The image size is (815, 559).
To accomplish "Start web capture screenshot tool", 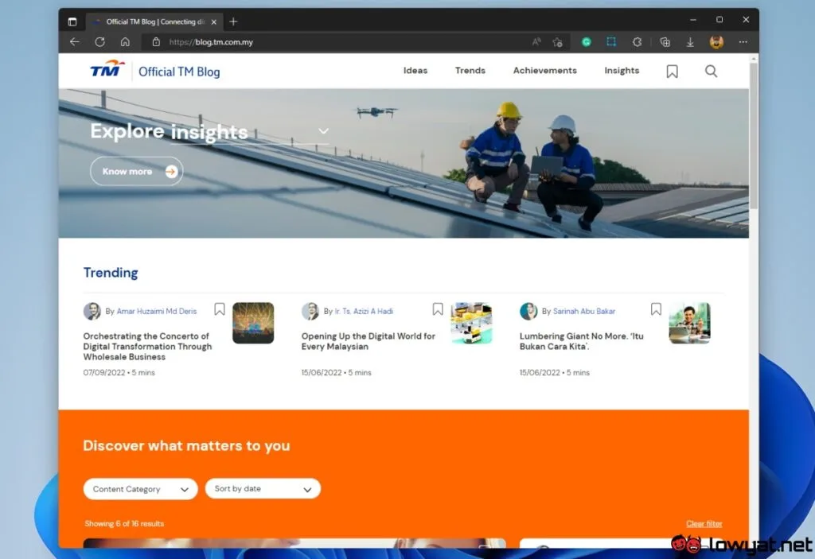I will pyautogui.click(x=611, y=42).
